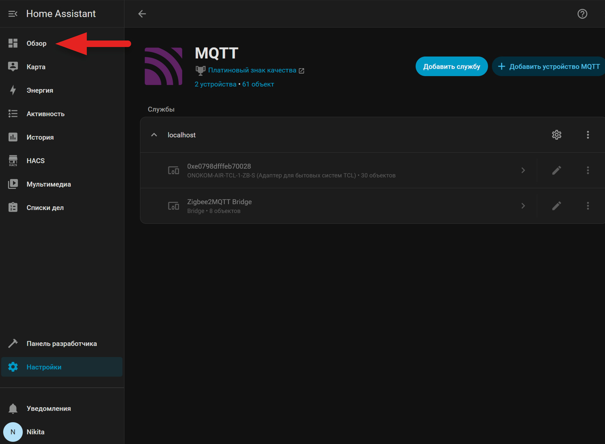Open the 61 объект link
The height and width of the screenshot is (444, 605).
coord(258,84)
